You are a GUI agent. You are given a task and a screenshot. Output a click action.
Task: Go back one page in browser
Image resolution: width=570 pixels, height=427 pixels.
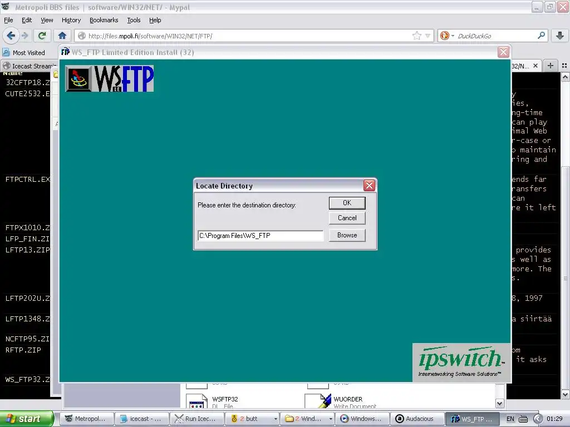(x=11, y=36)
